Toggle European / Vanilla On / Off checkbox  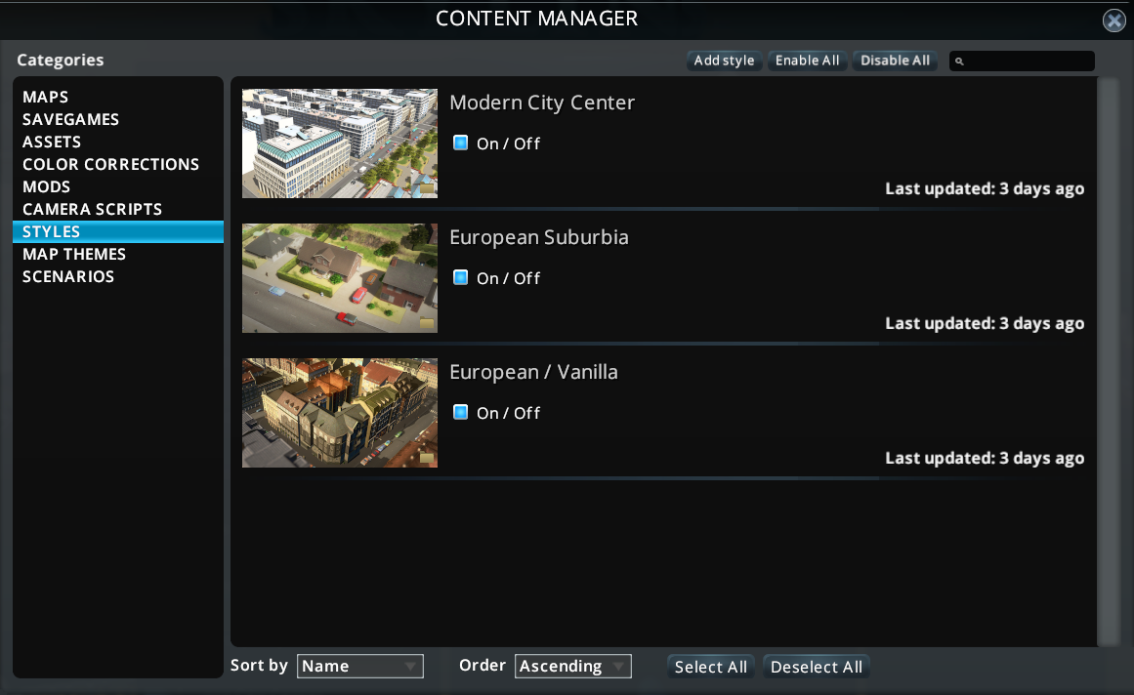click(x=460, y=412)
